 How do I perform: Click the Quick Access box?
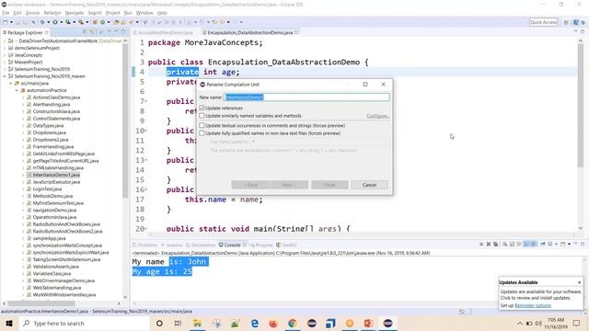pyautogui.click(x=543, y=22)
